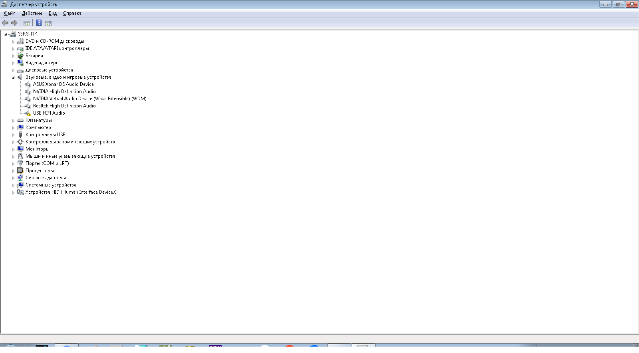Click the Устройства HID device icon
Screen dimensions: 639x353
[20, 192]
